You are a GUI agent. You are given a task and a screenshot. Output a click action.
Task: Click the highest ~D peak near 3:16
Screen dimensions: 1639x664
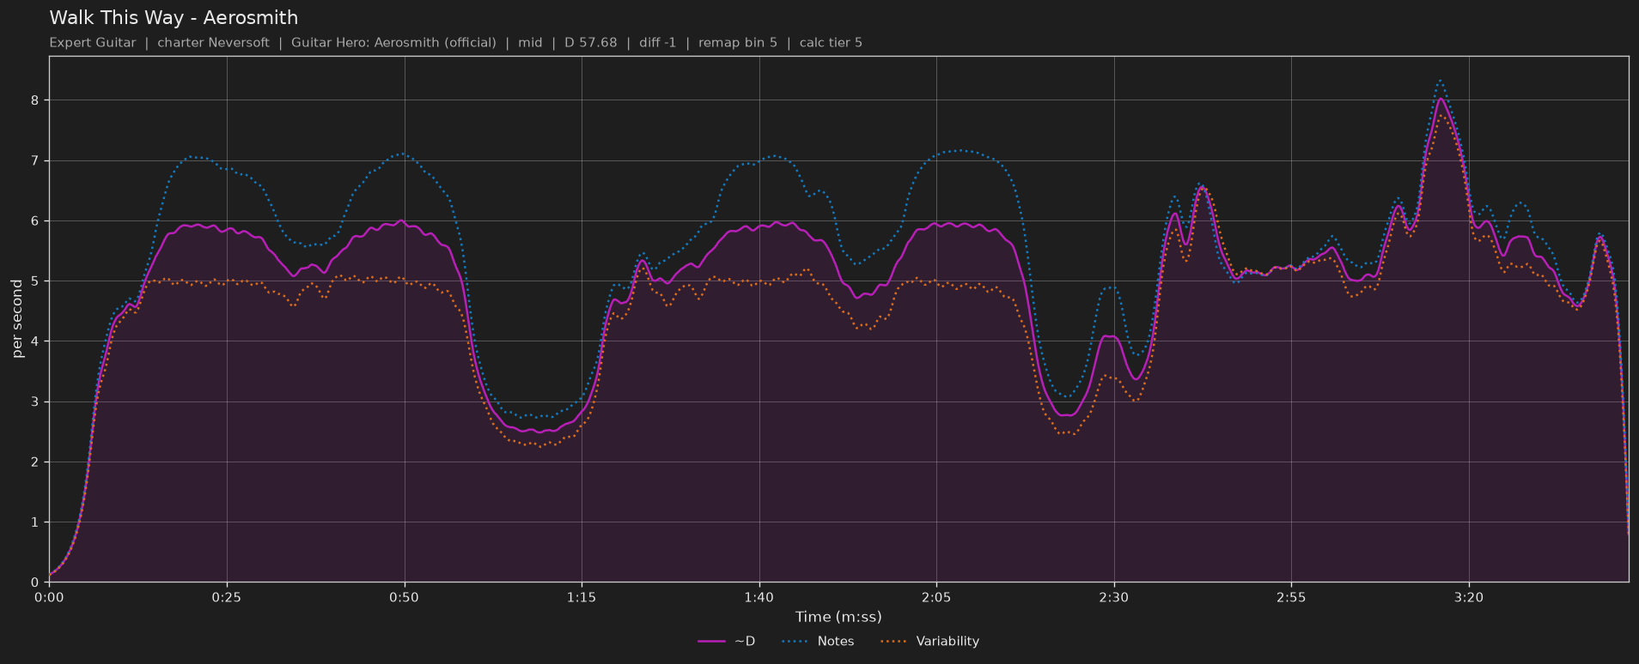coord(1441,99)
